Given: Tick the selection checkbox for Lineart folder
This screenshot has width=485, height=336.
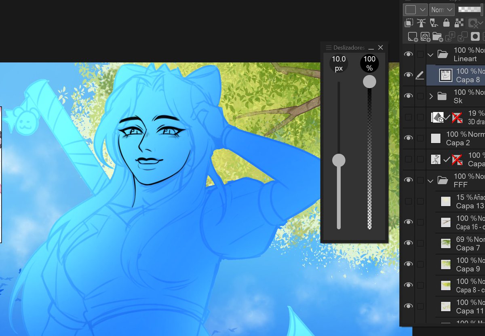Looking at the screenshot, I should (x=421, y=54).
